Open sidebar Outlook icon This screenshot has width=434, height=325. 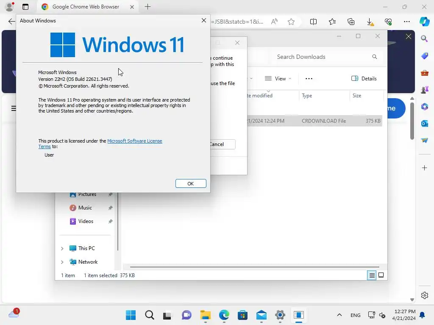click(x=424, y=123)
